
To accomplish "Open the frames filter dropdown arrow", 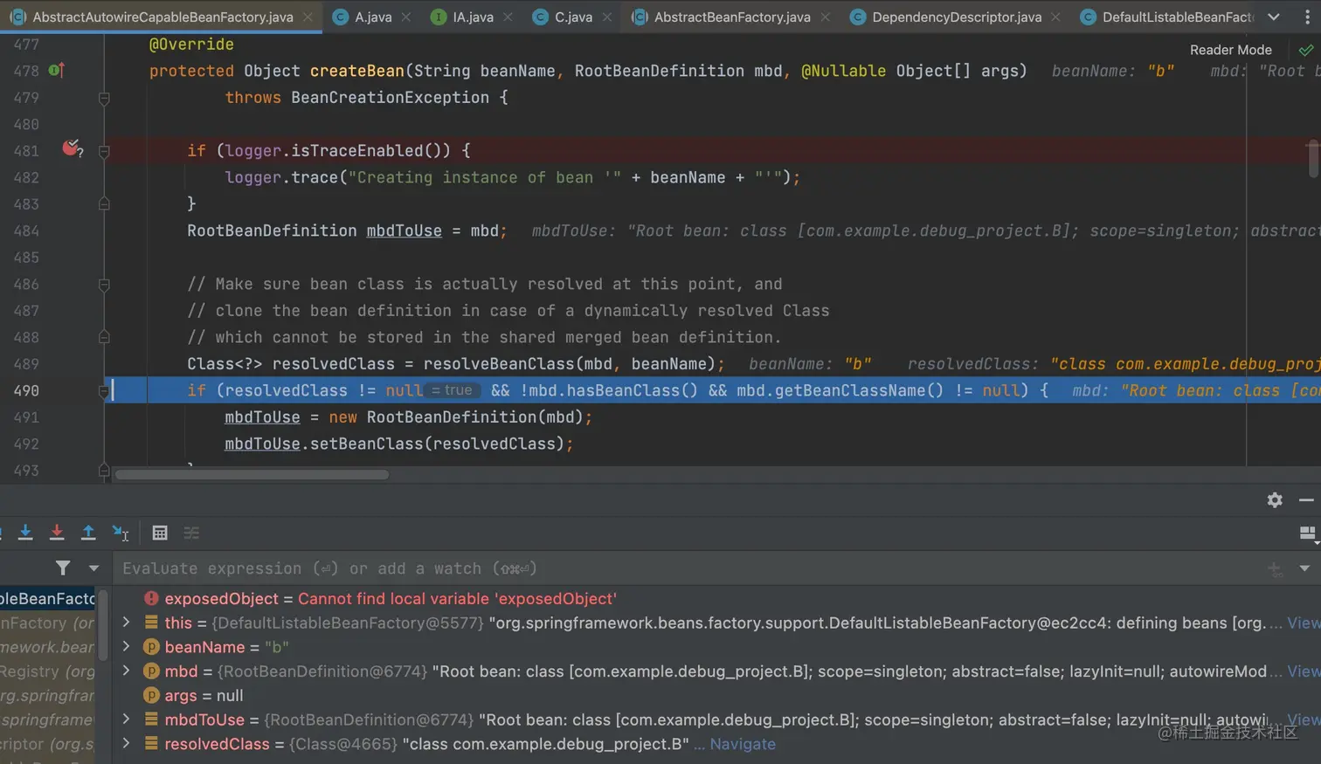I will pos(93,568).
